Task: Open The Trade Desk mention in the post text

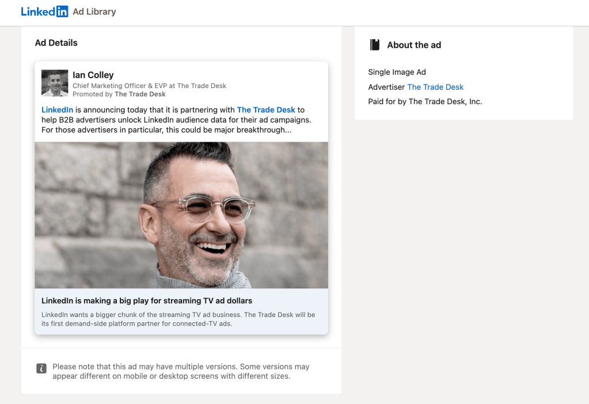Action: tap(266, 109)
